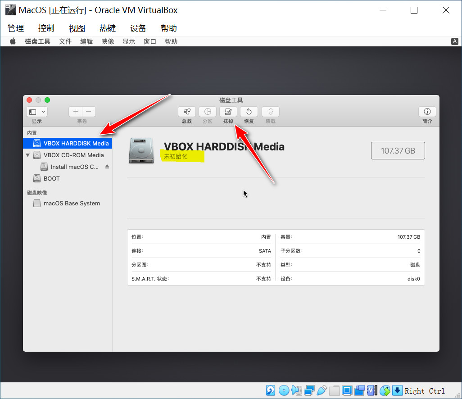Click the network status bar icon
Viewport: 462px width, 399px height.
309,390
